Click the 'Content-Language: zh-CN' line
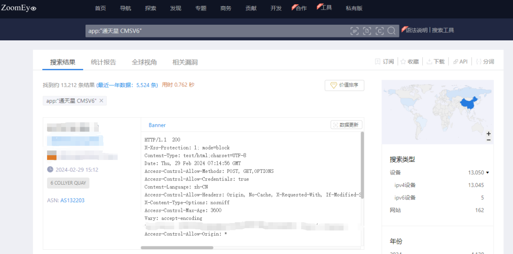Screen dimensions: 513x254 tap(176, 187)
